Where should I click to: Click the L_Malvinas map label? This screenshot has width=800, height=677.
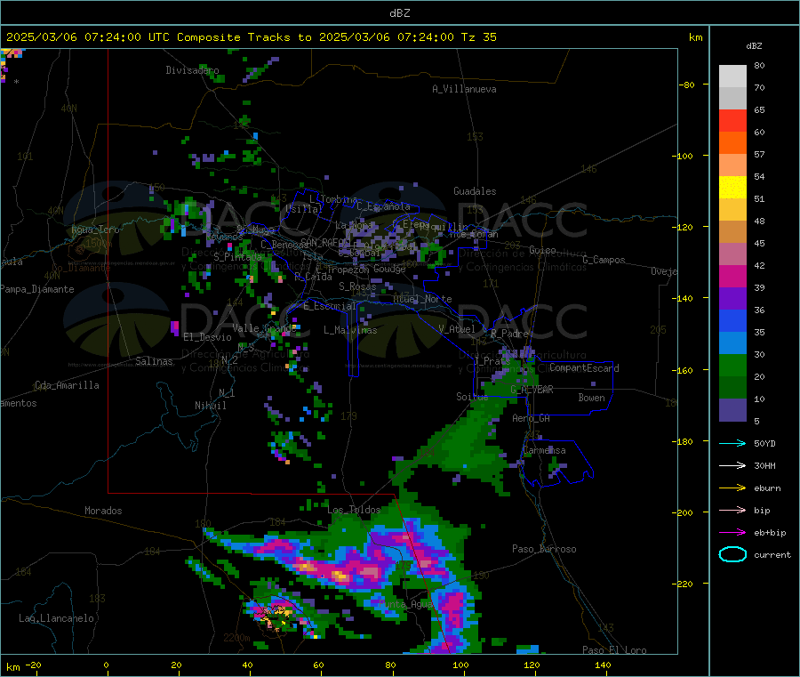coord(350,330)
